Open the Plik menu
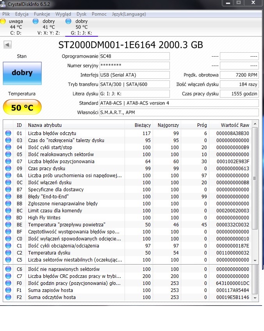This screenshot has height=331, width=264. tap(6, 14)
